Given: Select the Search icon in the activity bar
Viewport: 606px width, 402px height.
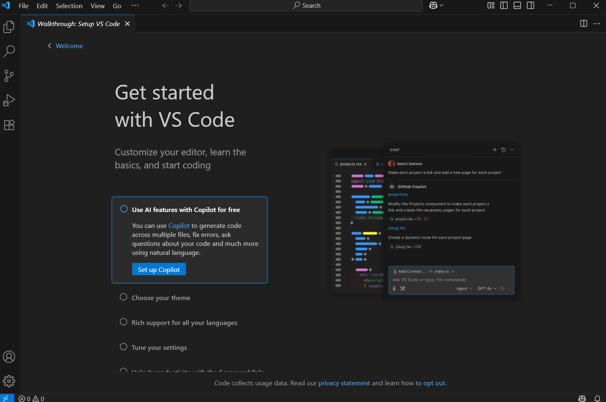Looking at the screenshot, I should [x=9, y=51].
